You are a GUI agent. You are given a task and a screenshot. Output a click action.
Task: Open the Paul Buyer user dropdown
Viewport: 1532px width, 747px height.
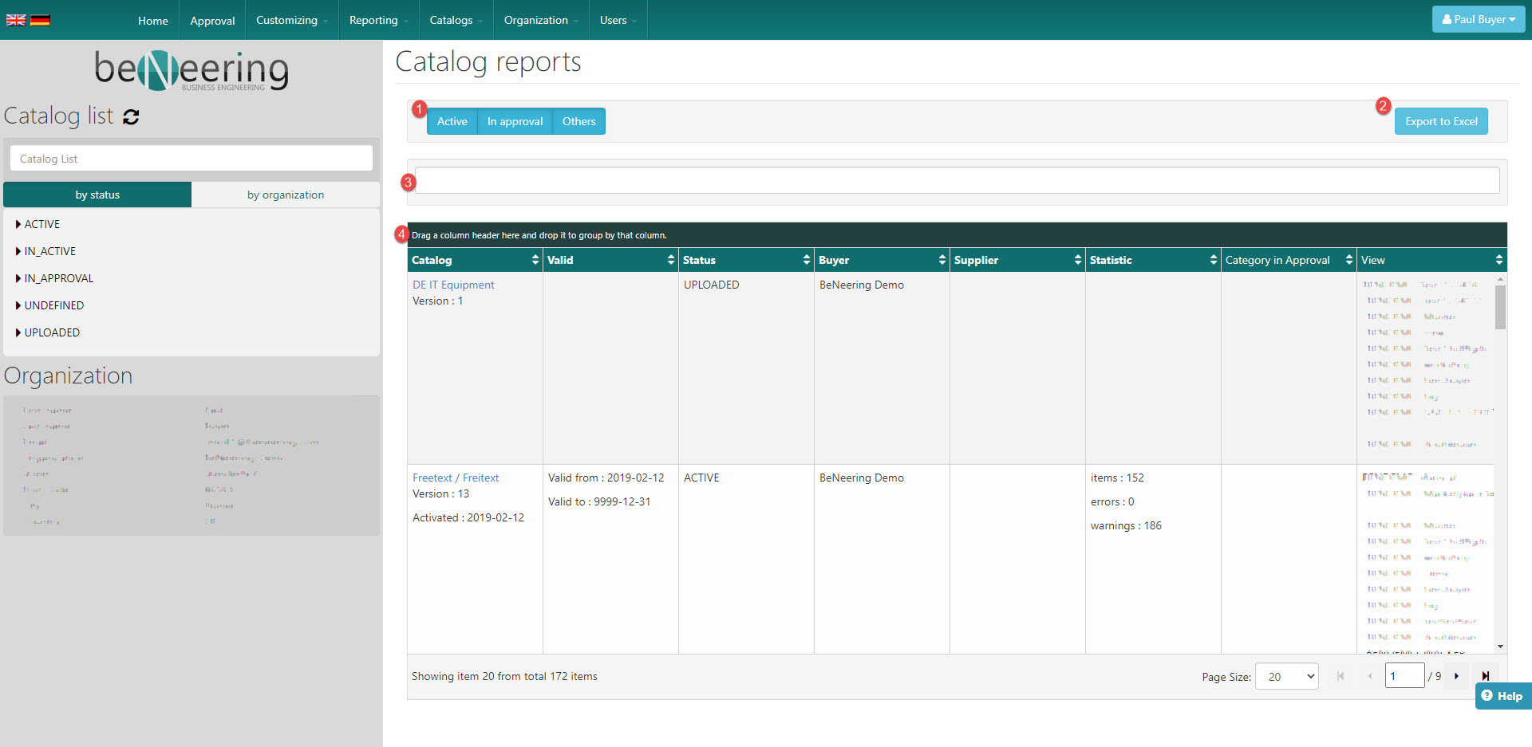tap(1478, 19)
